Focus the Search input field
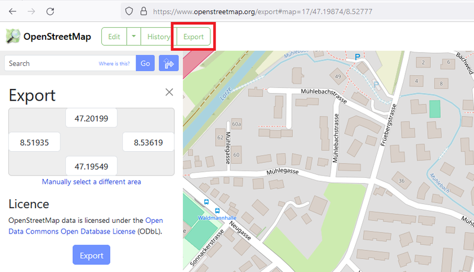Screen dimensions: 474x272 coord(70,63)
